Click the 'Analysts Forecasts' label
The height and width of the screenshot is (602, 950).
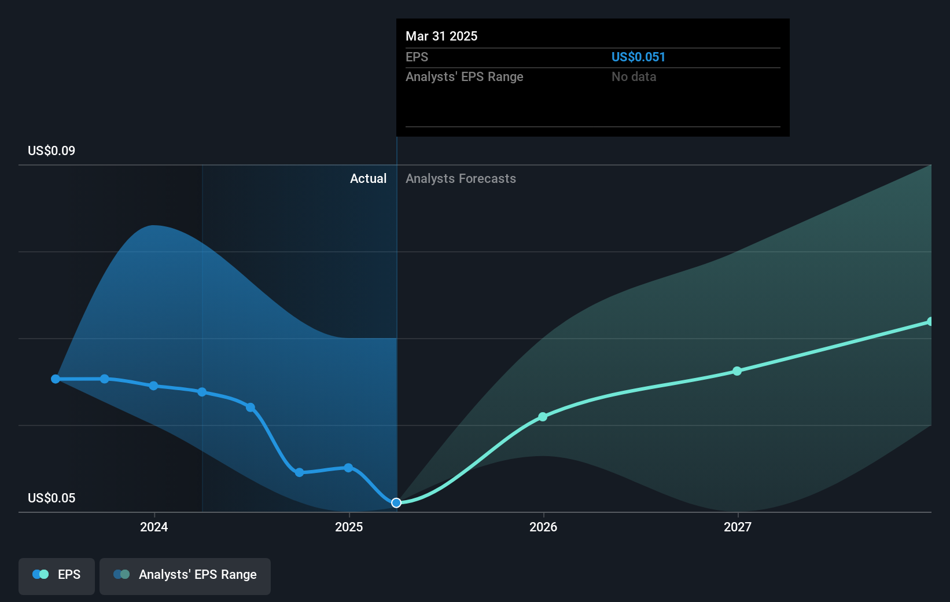(461, 178)
